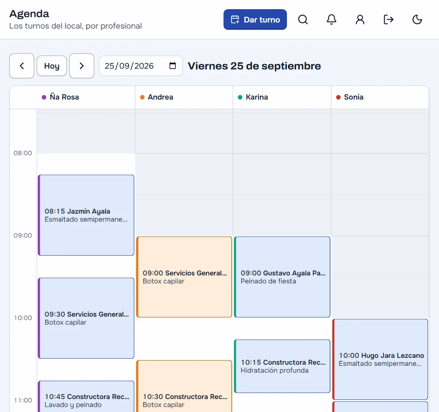Click the 09:00 time label
This screenshot has width=439, height=412.
click(x=23, y=235)
